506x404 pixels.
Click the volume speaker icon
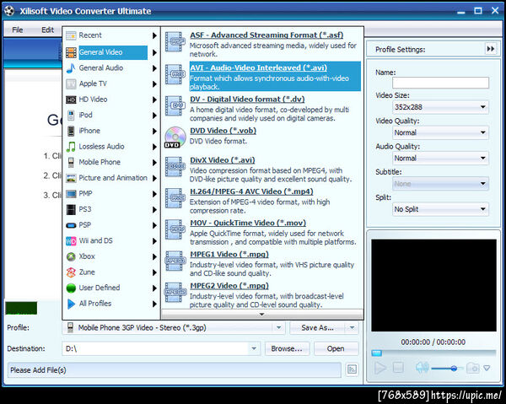[x=423, y=368]
